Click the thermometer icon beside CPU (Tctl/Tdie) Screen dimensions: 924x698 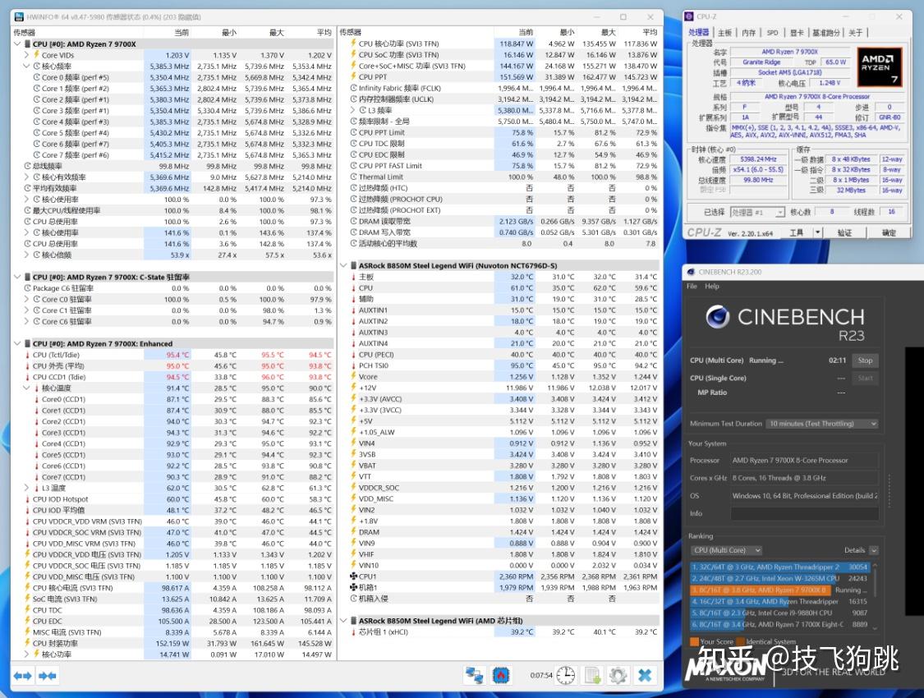tap(27, 356)
